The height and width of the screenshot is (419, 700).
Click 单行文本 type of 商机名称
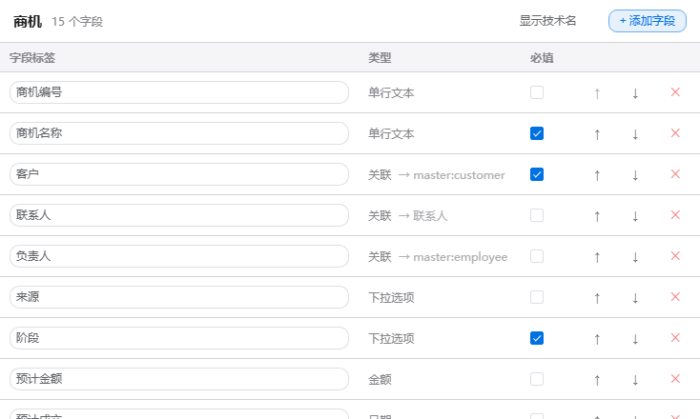pos(391,134)
